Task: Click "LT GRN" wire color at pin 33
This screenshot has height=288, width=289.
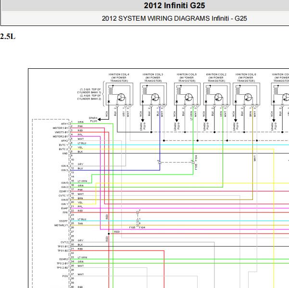Action: click(82, 257)
